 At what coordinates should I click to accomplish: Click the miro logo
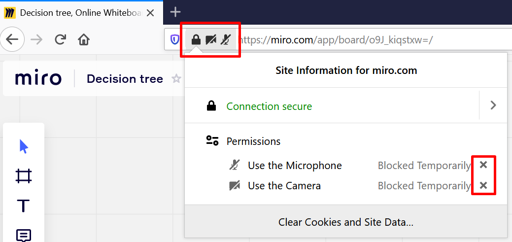[x=38, y=79]
